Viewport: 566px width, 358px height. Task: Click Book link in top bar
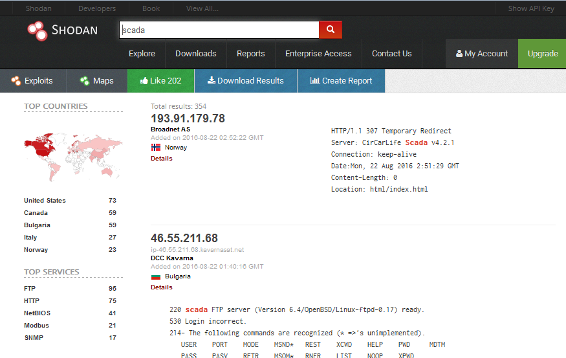pos(151,8)
